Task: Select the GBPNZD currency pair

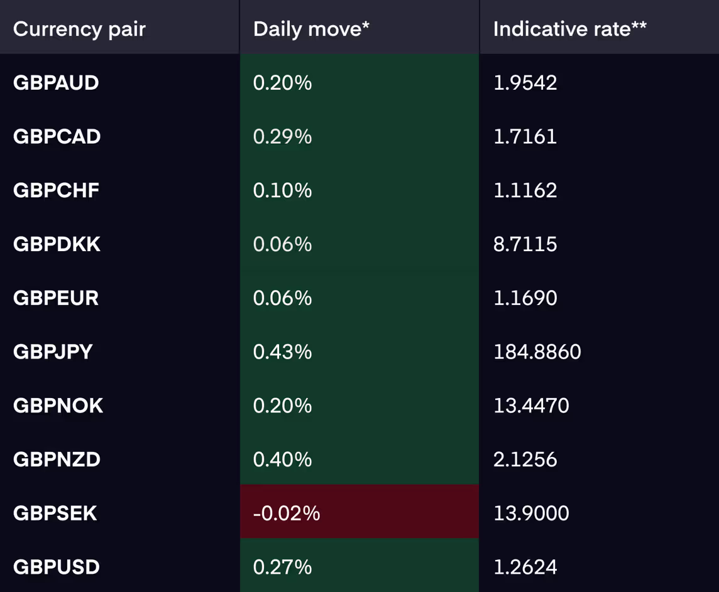Action: (57, 459)
